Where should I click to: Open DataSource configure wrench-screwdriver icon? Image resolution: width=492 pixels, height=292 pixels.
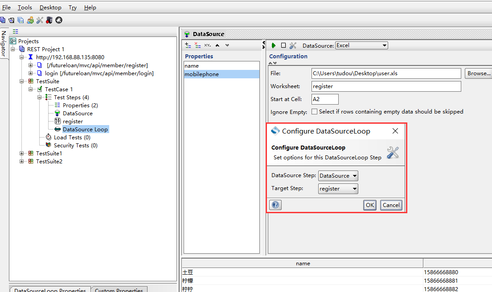click(x=293, y=45)
